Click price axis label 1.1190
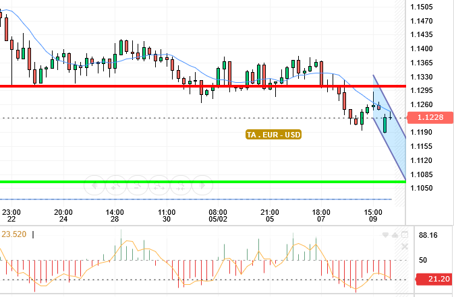This screenshot has width=454, height=297. coord(421,132)
